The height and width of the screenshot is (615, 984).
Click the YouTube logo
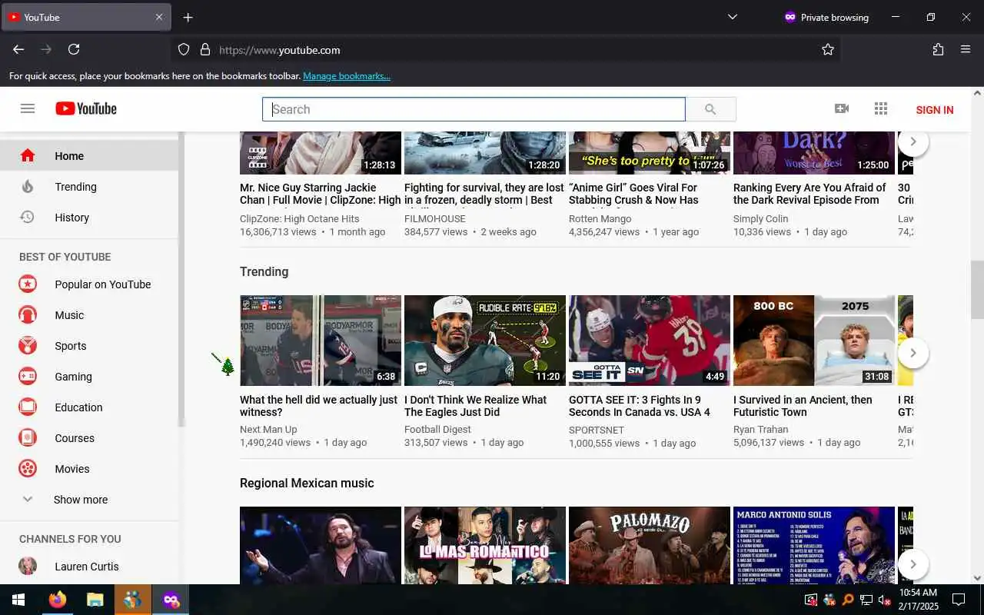click(86, 108)
